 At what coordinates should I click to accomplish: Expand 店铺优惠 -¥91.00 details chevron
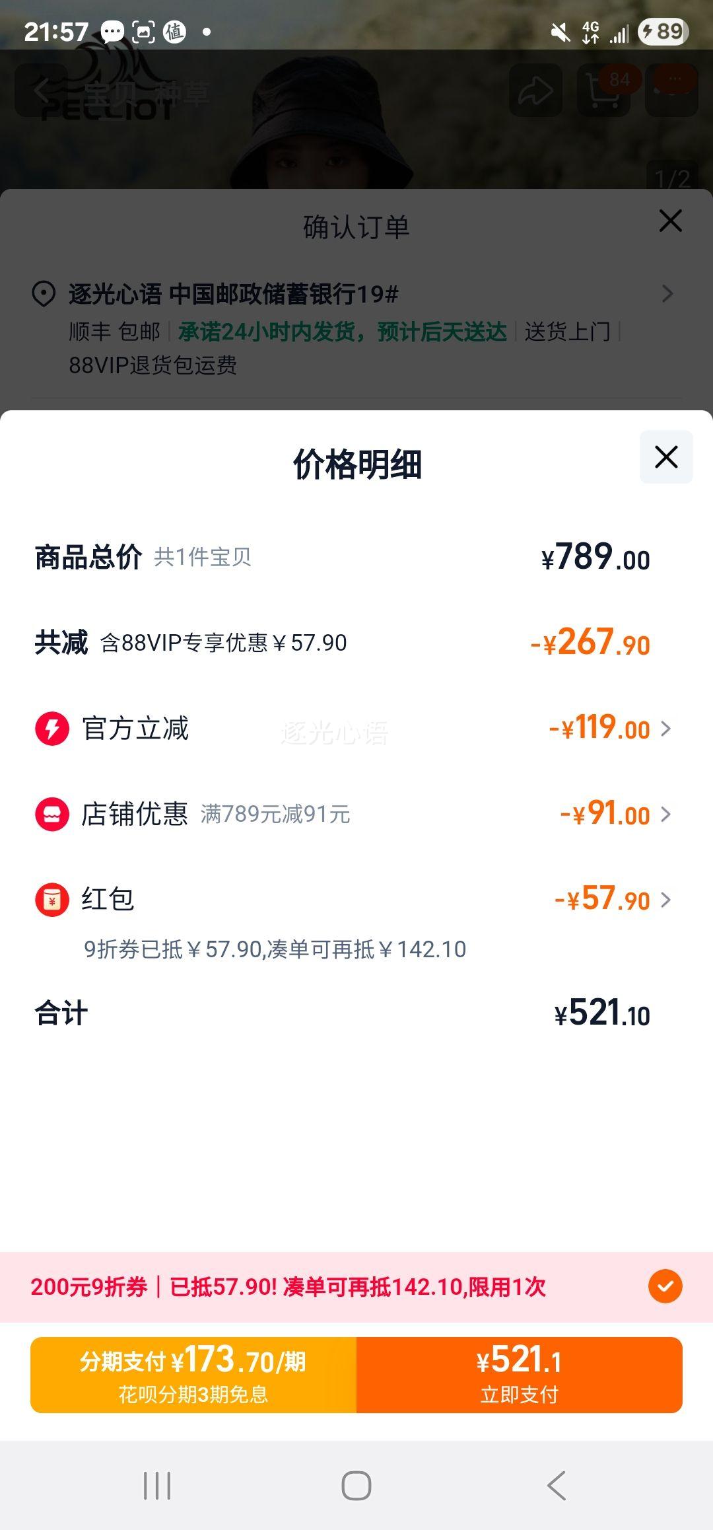(665, 814)
